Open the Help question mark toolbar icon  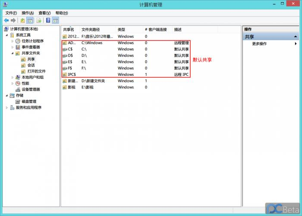click(x=48, y=20)
